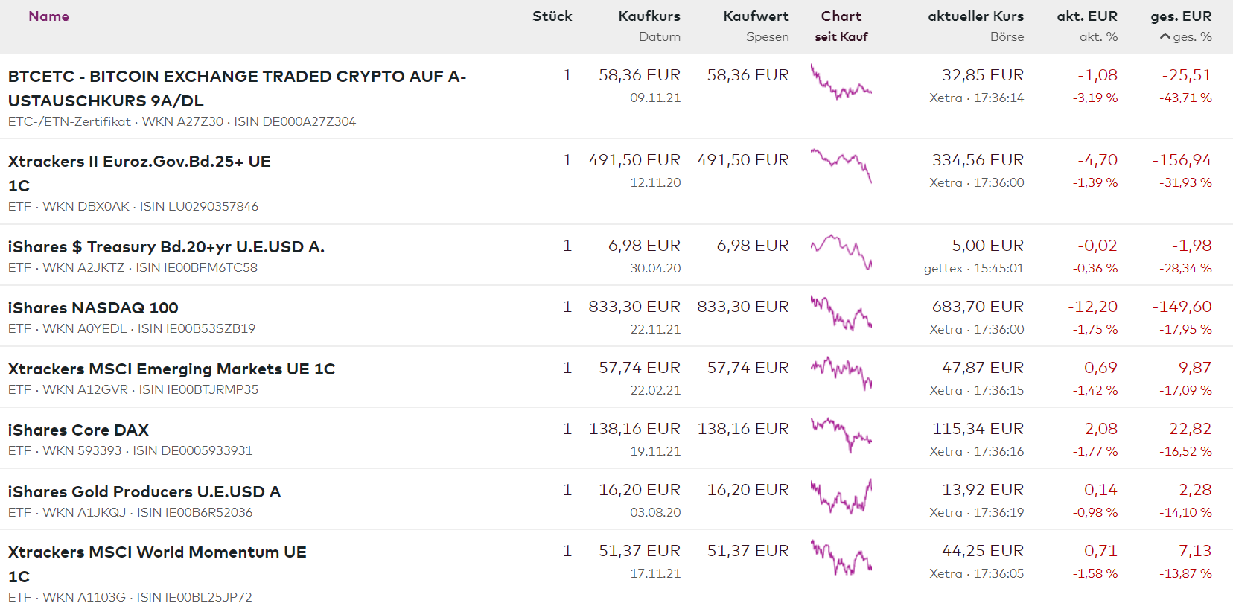Sort positions by Kaufwert header
This screenshot has height=612, width=1233.
point(755,16)
